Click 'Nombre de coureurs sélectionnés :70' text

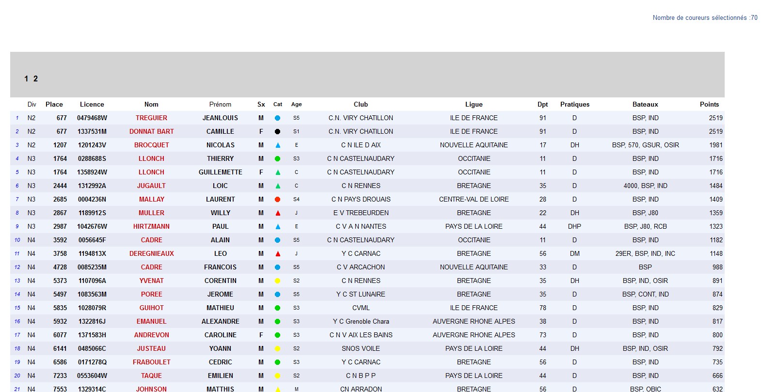(705, 17)
